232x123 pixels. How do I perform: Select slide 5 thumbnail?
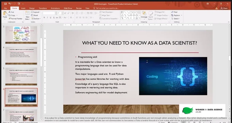21,76
